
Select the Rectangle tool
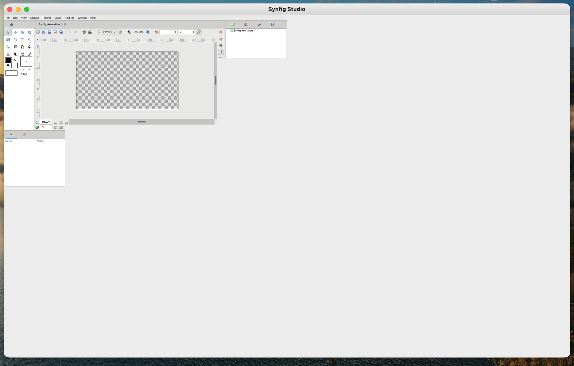pyautogui.click(x=22, y=40)
